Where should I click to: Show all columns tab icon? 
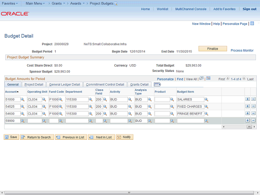(x=157, y=84)
